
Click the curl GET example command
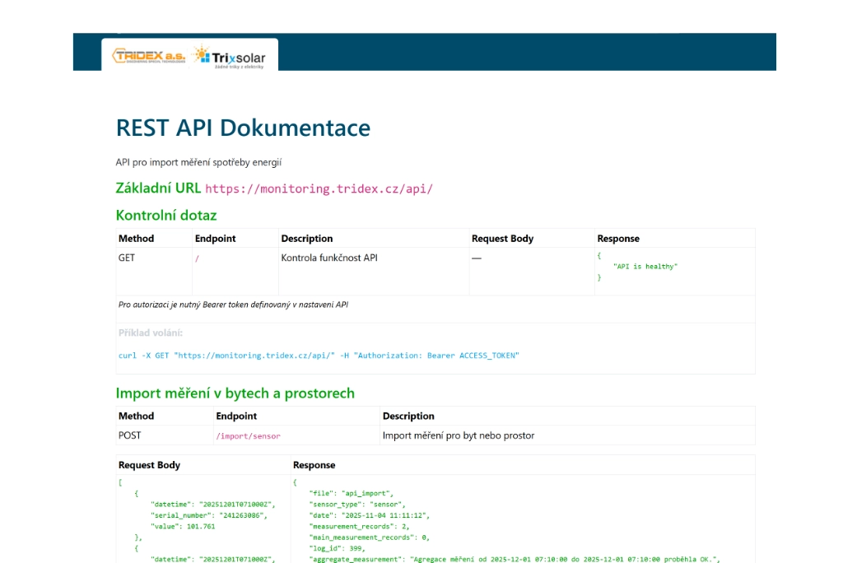319,356
